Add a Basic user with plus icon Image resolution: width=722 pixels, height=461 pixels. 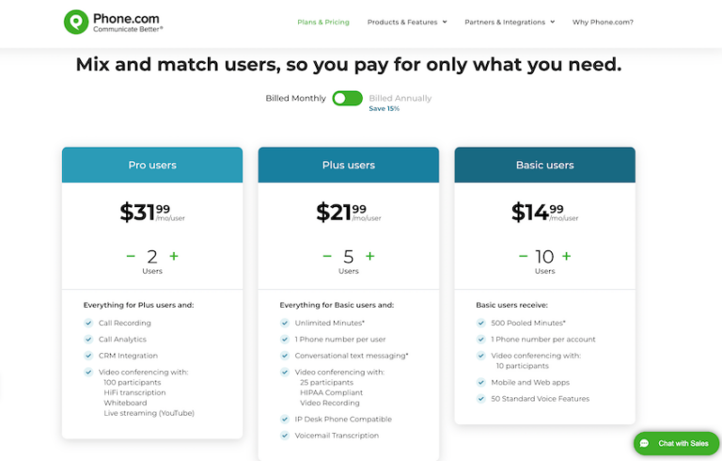(567, 256)
